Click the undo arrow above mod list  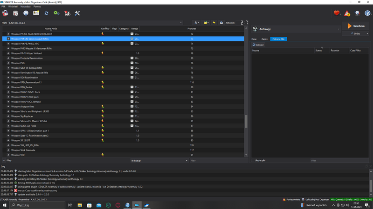[x=214, y=22]
